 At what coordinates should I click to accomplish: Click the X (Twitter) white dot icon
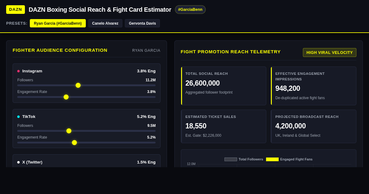18,162
